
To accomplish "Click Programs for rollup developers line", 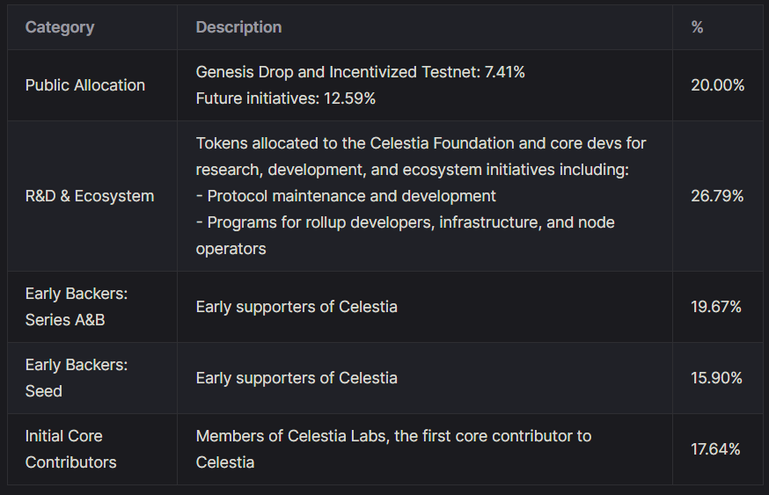I will coord(405,222).
